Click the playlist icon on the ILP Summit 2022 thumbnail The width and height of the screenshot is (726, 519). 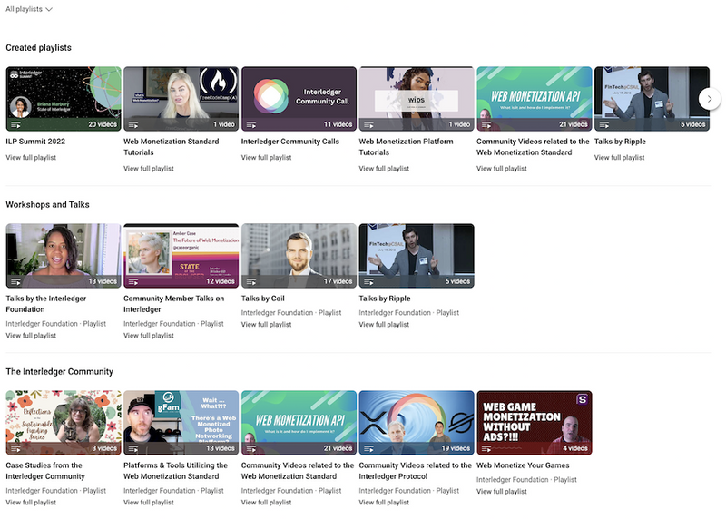pos(15,124)
